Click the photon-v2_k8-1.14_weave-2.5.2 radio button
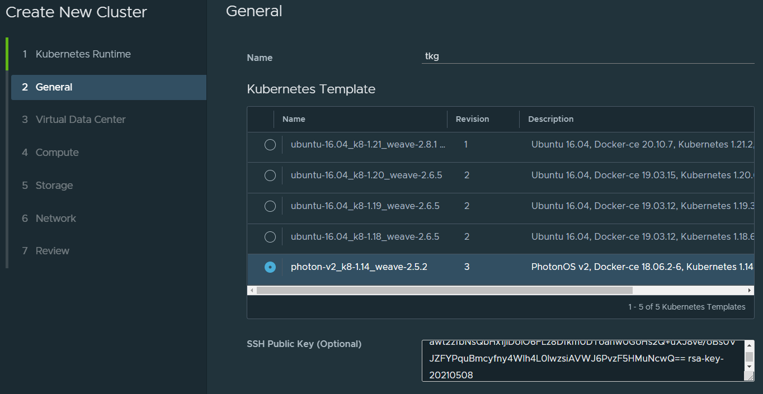The height and width of the screenshot is (394, 763). click(270, 267)
